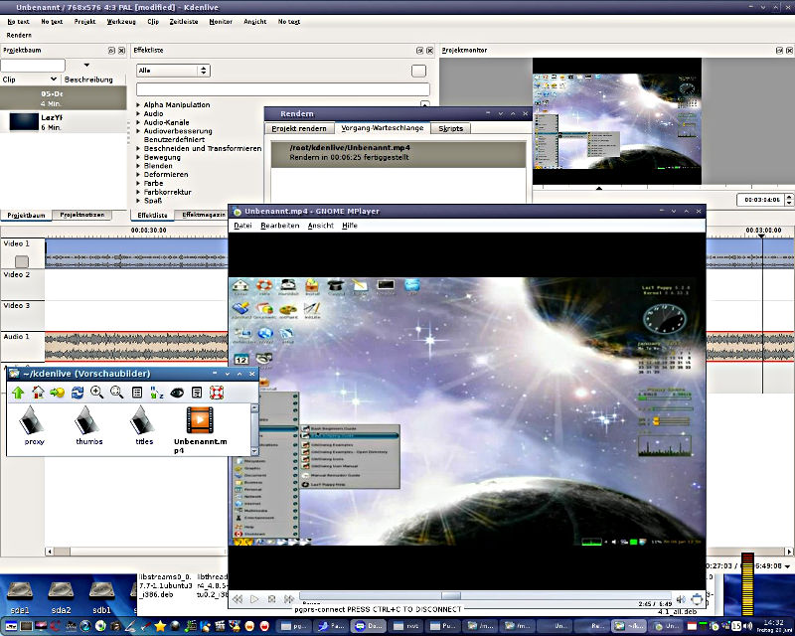The image size is (795, 636).
Task: Expand Beschneiden und Transformieren category
Action: (138, 149)
